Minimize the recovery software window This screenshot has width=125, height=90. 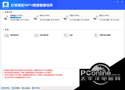(114, 2)
